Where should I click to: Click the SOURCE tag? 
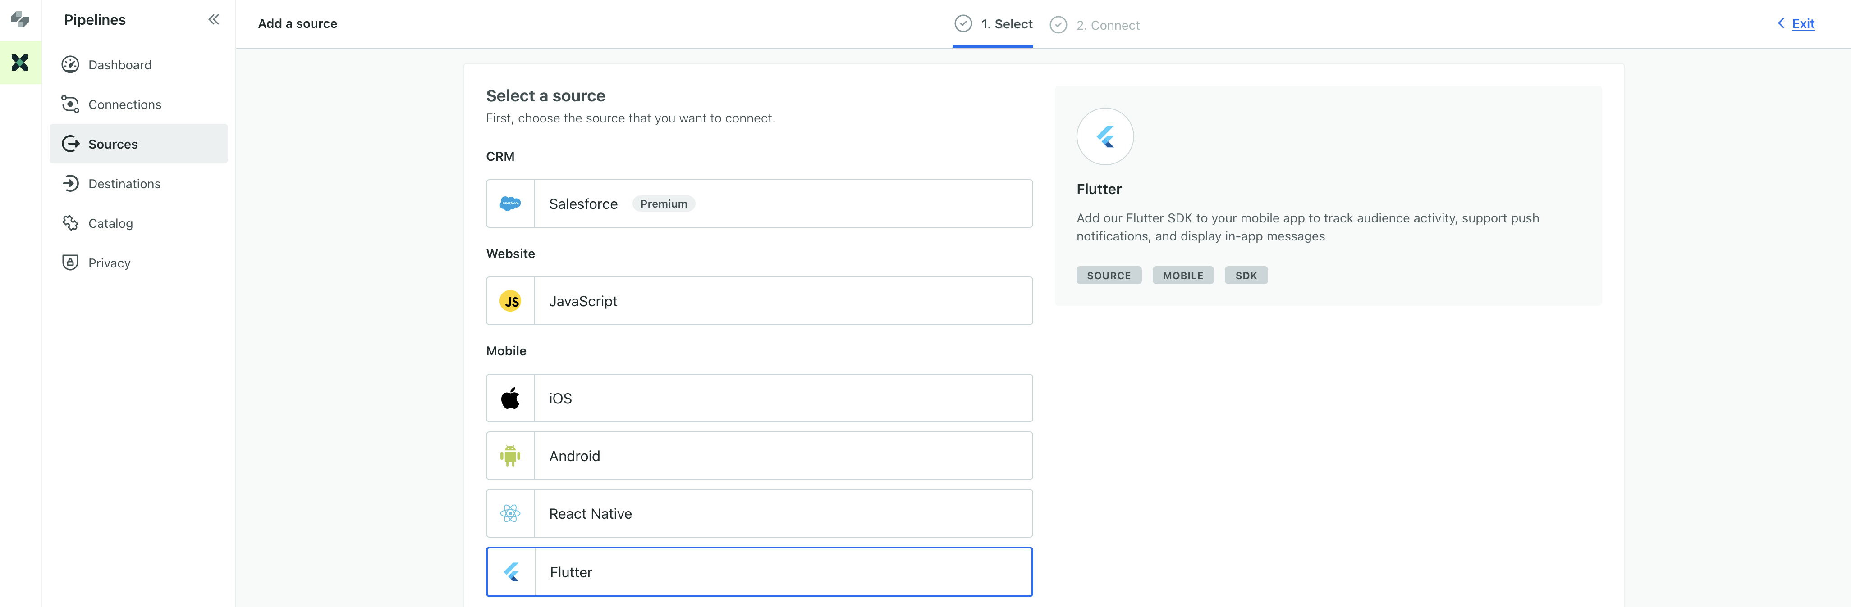(1109, 276)
